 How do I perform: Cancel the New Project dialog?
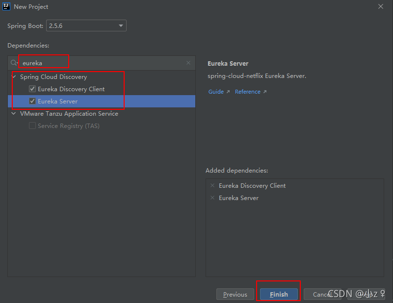click(322, 294)
